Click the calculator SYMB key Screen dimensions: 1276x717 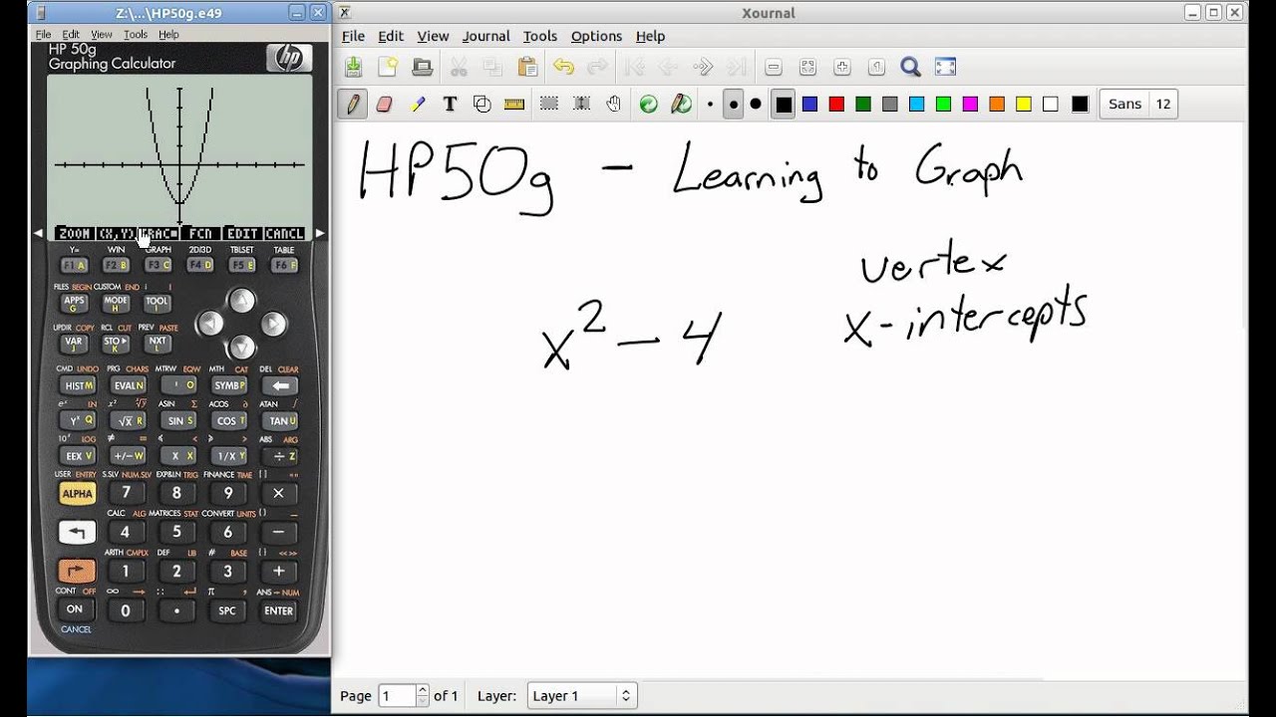229,385
